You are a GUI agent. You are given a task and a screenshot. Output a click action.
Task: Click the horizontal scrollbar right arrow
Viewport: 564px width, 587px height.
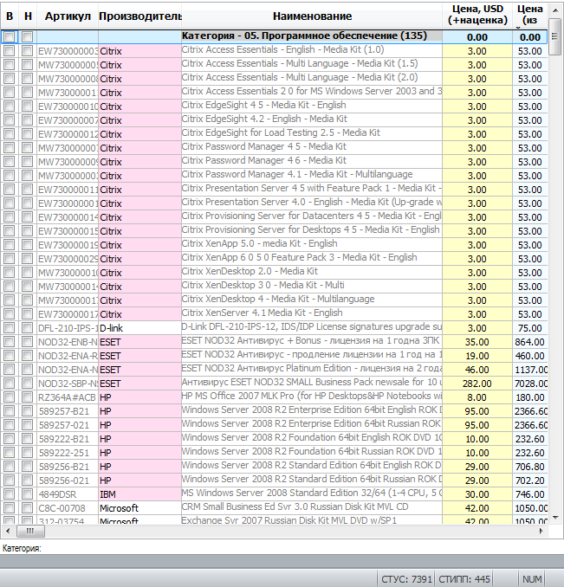coord(541,531)
